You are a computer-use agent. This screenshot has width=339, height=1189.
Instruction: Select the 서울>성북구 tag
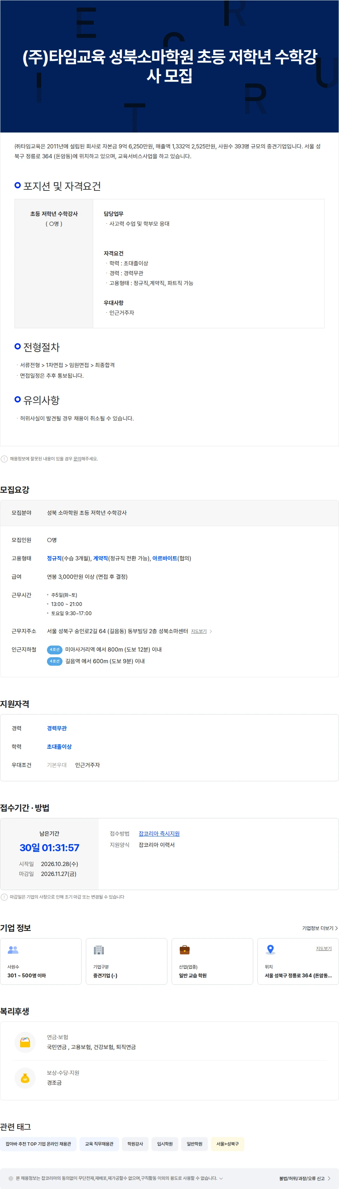[227, 1144]
